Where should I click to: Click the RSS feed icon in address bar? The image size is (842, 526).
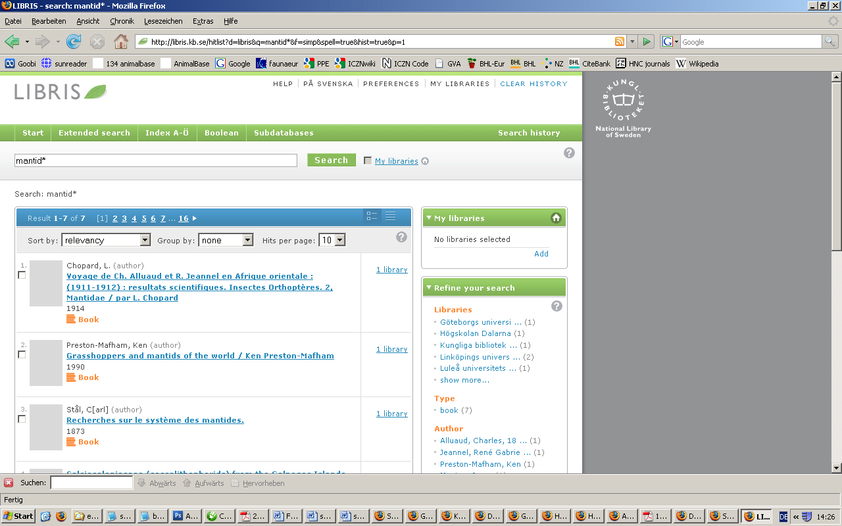pyautogui.click(x=619, y=41)
